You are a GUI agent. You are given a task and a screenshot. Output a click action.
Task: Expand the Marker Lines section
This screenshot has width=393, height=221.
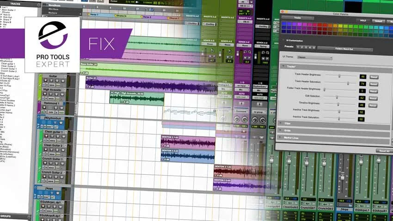280,138
